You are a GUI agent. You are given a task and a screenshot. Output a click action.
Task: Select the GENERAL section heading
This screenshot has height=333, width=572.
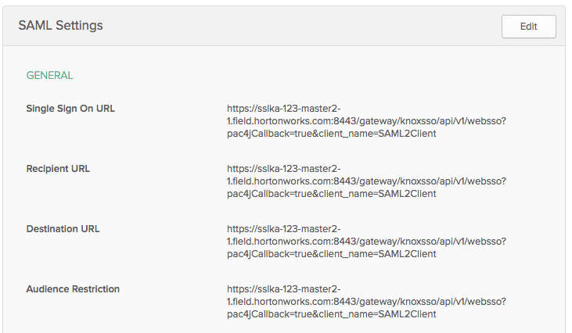tap(49, 76)
